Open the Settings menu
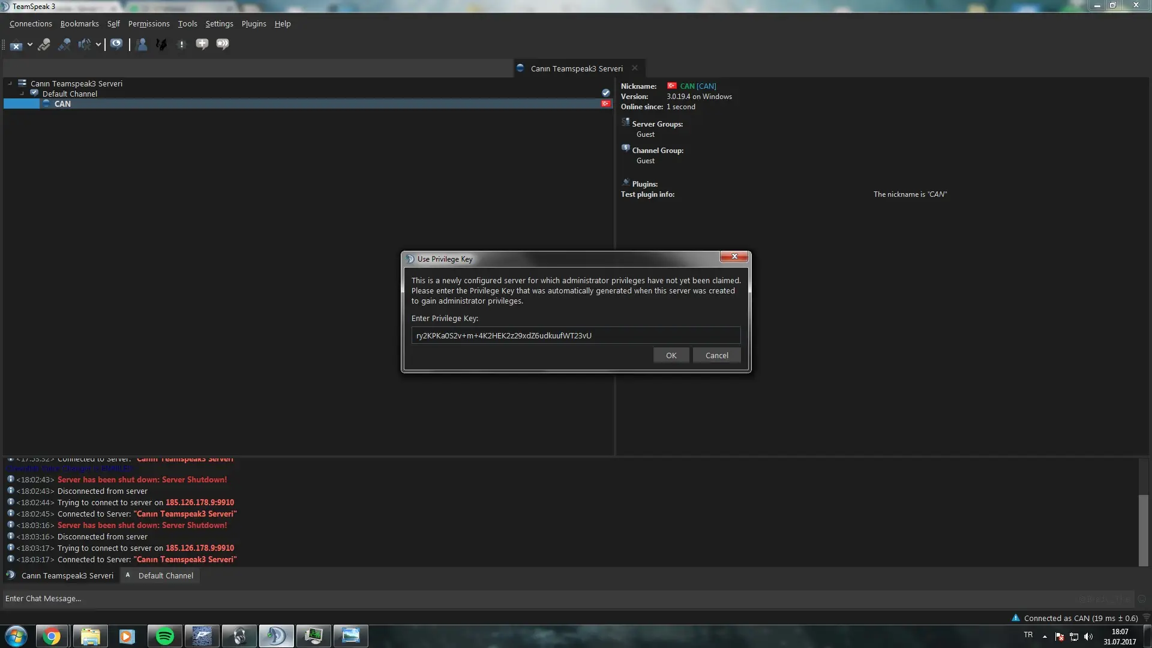Screen dimensions: 1152x648 [x=219, y=24]
